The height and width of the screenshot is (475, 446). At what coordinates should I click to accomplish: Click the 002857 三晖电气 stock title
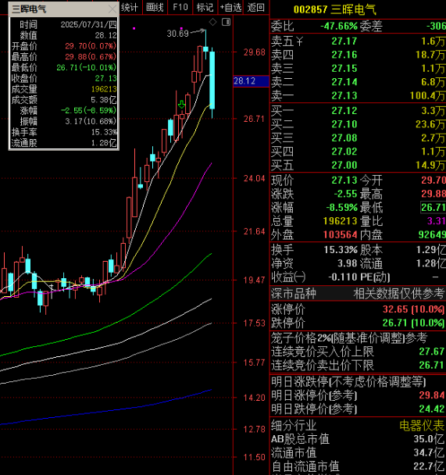click(335, 9)
